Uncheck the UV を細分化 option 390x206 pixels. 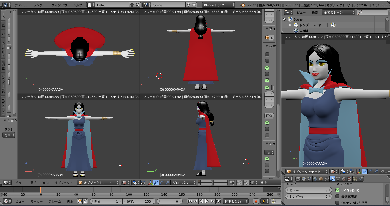point(337,190)
